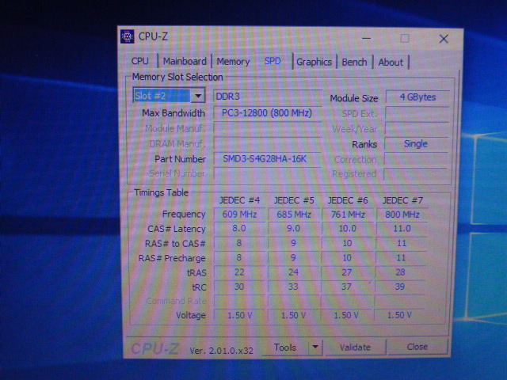Click the empty Week/Year field
The image size is (507, 380).
click(x=417, y=128)
